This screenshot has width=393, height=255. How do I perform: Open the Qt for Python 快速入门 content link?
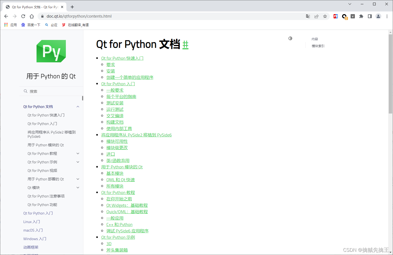point(122,58)
